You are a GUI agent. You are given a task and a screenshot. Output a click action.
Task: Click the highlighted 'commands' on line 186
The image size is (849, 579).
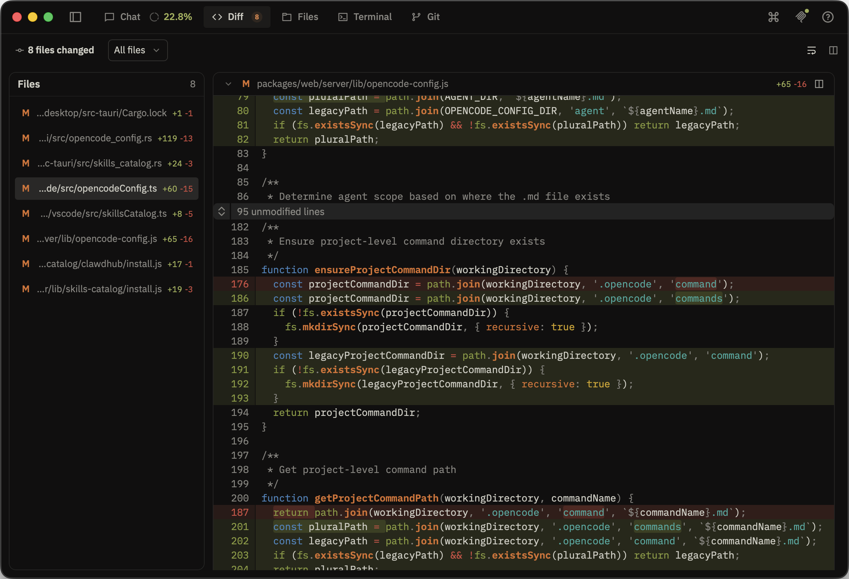pos(698,298)
